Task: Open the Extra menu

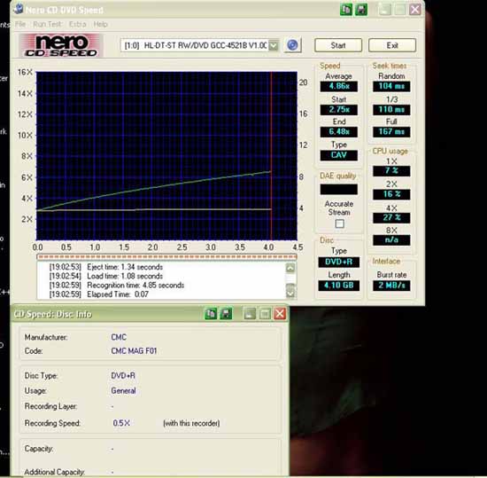Action: (77, 24)
